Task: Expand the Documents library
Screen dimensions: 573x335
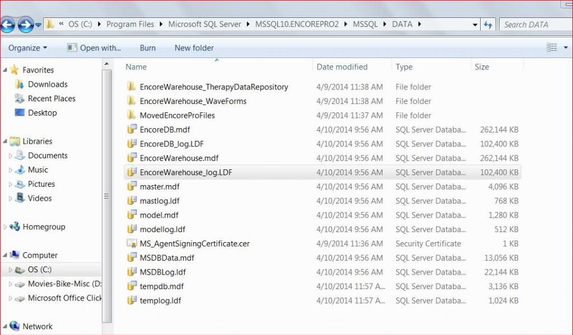Action: pyautogui.click(x=10, y=155)
